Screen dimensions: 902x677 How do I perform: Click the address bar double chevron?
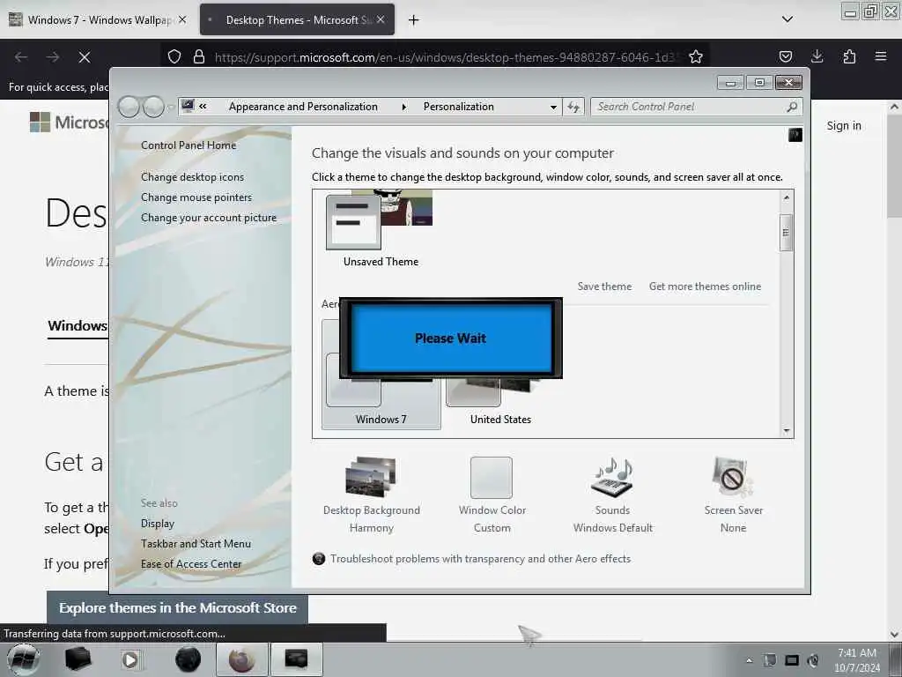pyautogui.click(x=203, y=107)
